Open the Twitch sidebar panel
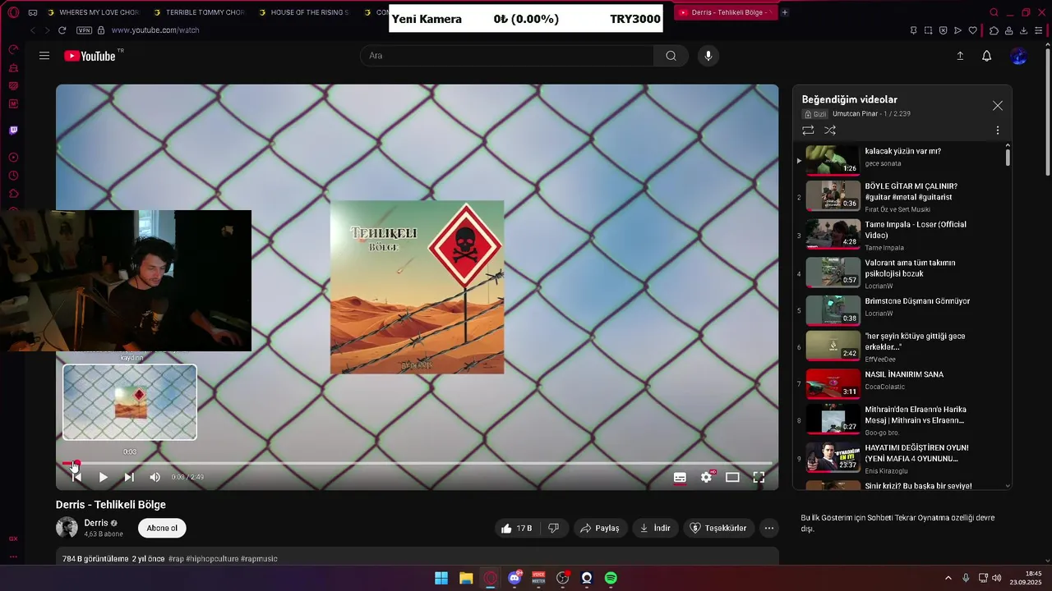The image size is (1052, 591). point(13,131)
